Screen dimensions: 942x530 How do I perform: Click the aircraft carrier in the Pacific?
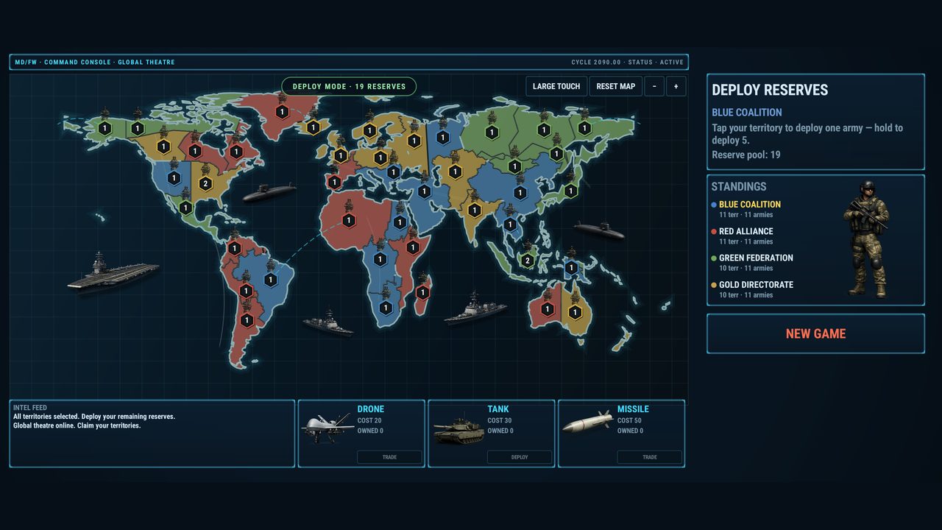pos(113,272)
